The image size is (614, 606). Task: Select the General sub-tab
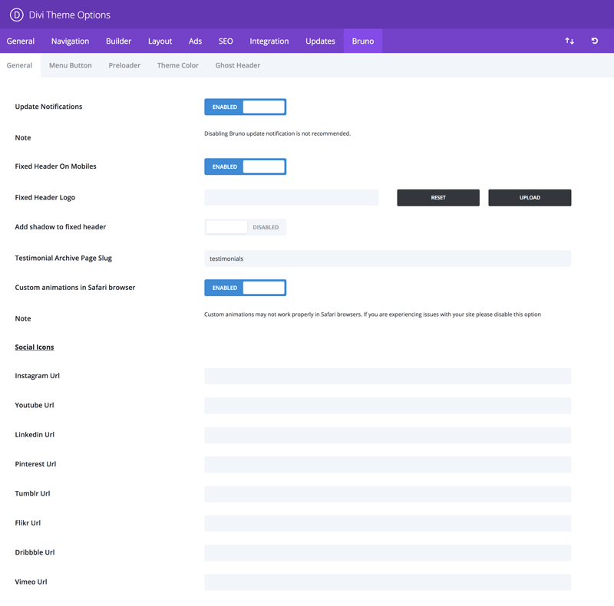pos(19,65)
